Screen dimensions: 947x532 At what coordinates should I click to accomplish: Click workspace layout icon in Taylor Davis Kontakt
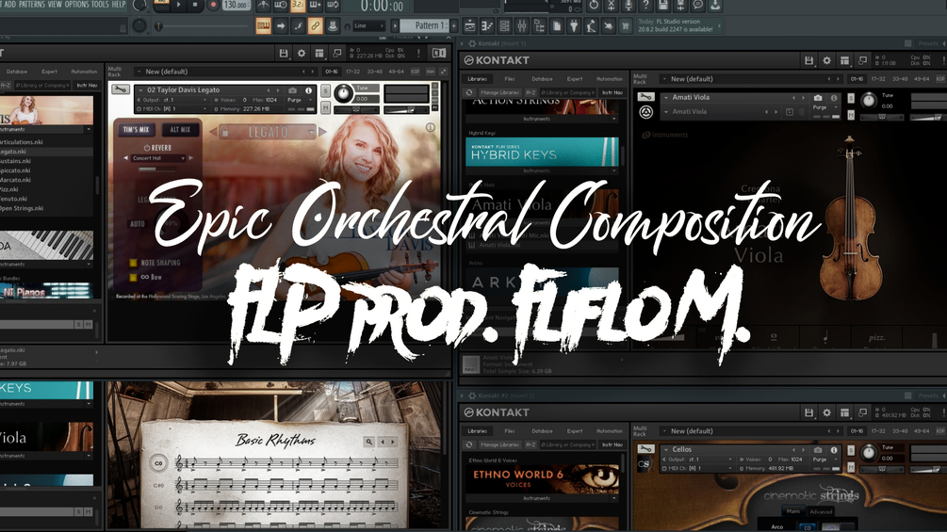pyautogui.click(x=319, y=53)
